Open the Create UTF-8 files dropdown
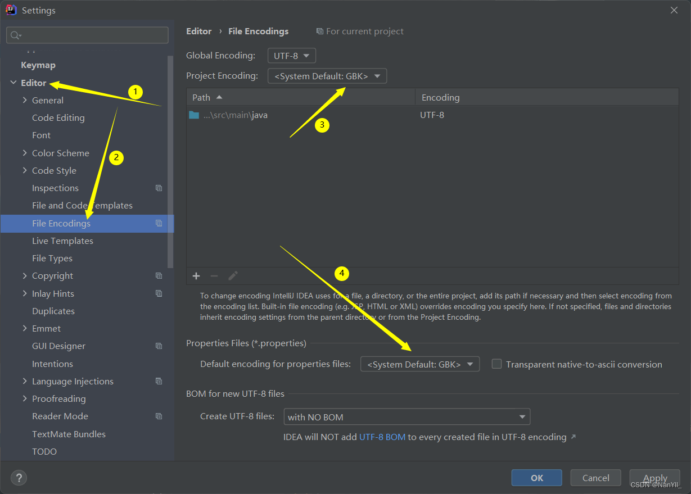The image size is (691, 494). coord(407,416)
